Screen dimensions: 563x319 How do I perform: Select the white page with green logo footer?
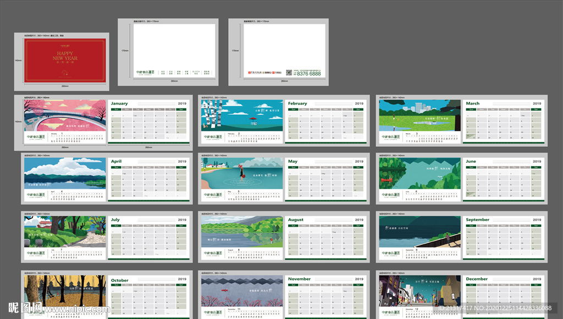point(174,51)
